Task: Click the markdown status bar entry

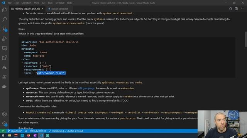Action: click(x=56, y=131)
